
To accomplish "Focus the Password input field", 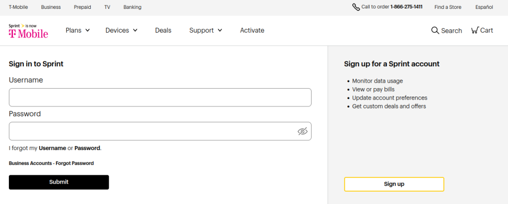I will pos(160,131).
